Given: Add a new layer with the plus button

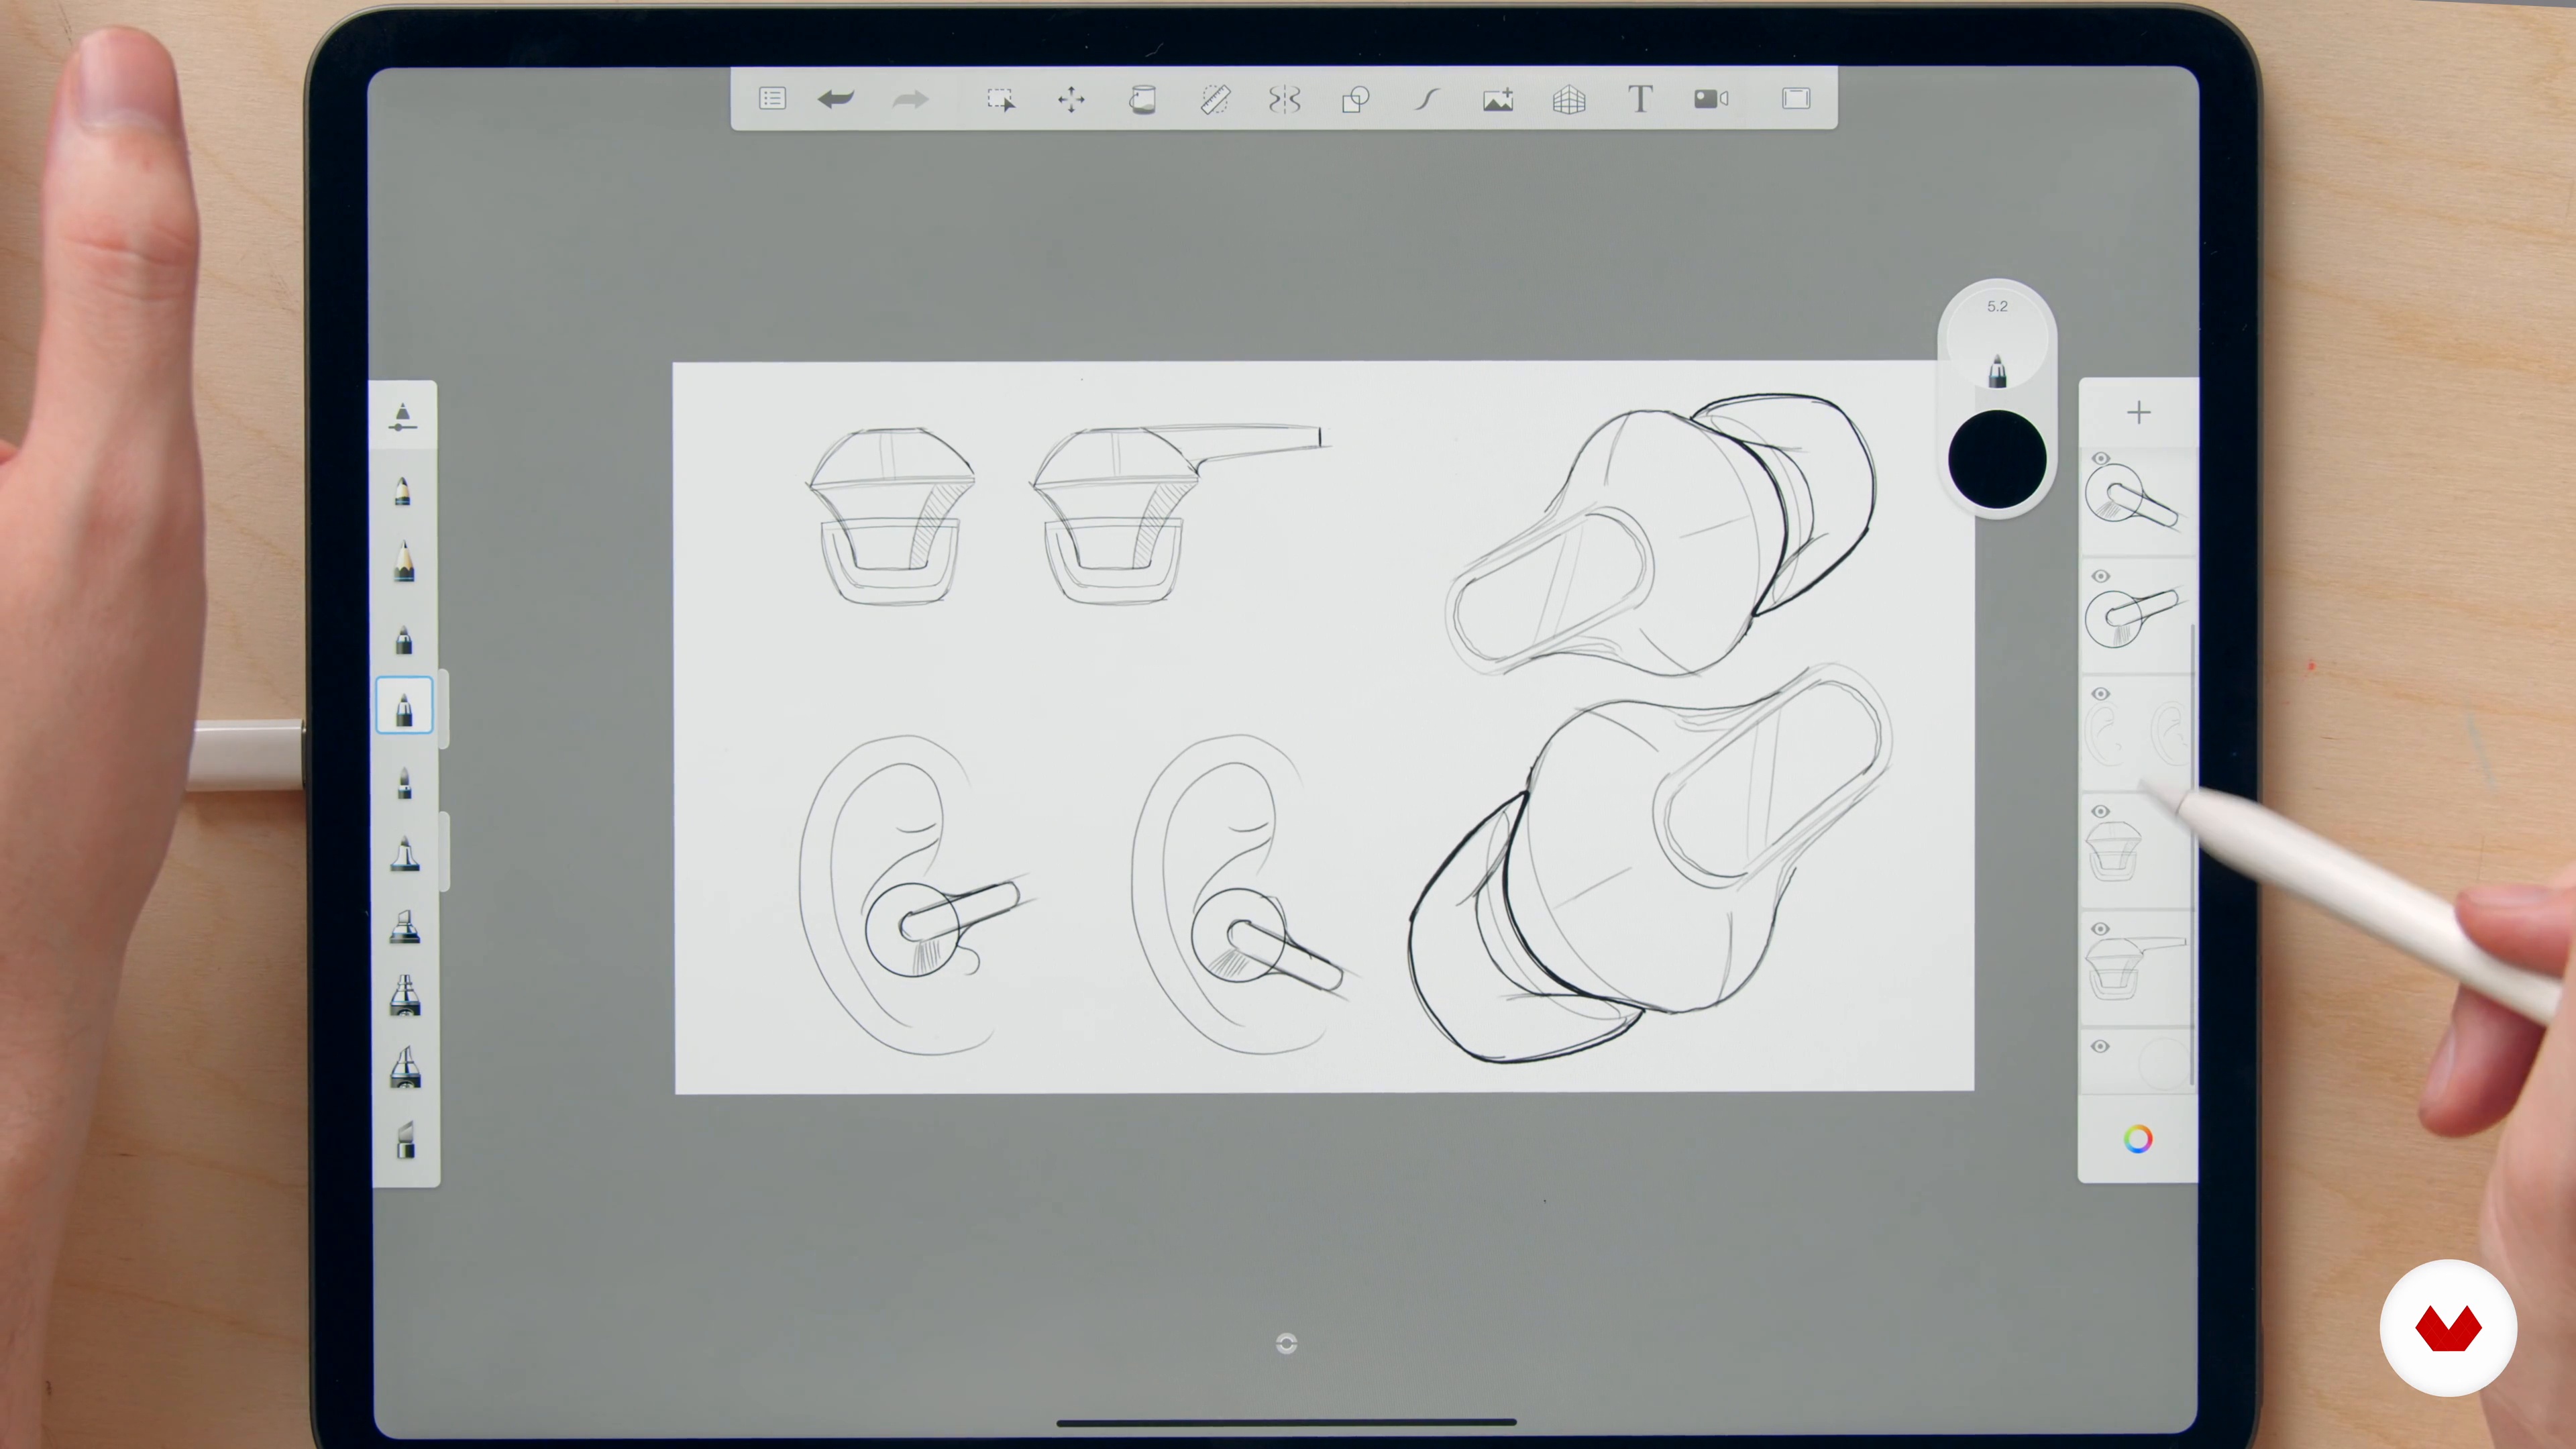Looking at the screenshot, I should [x=2138, y=412].
